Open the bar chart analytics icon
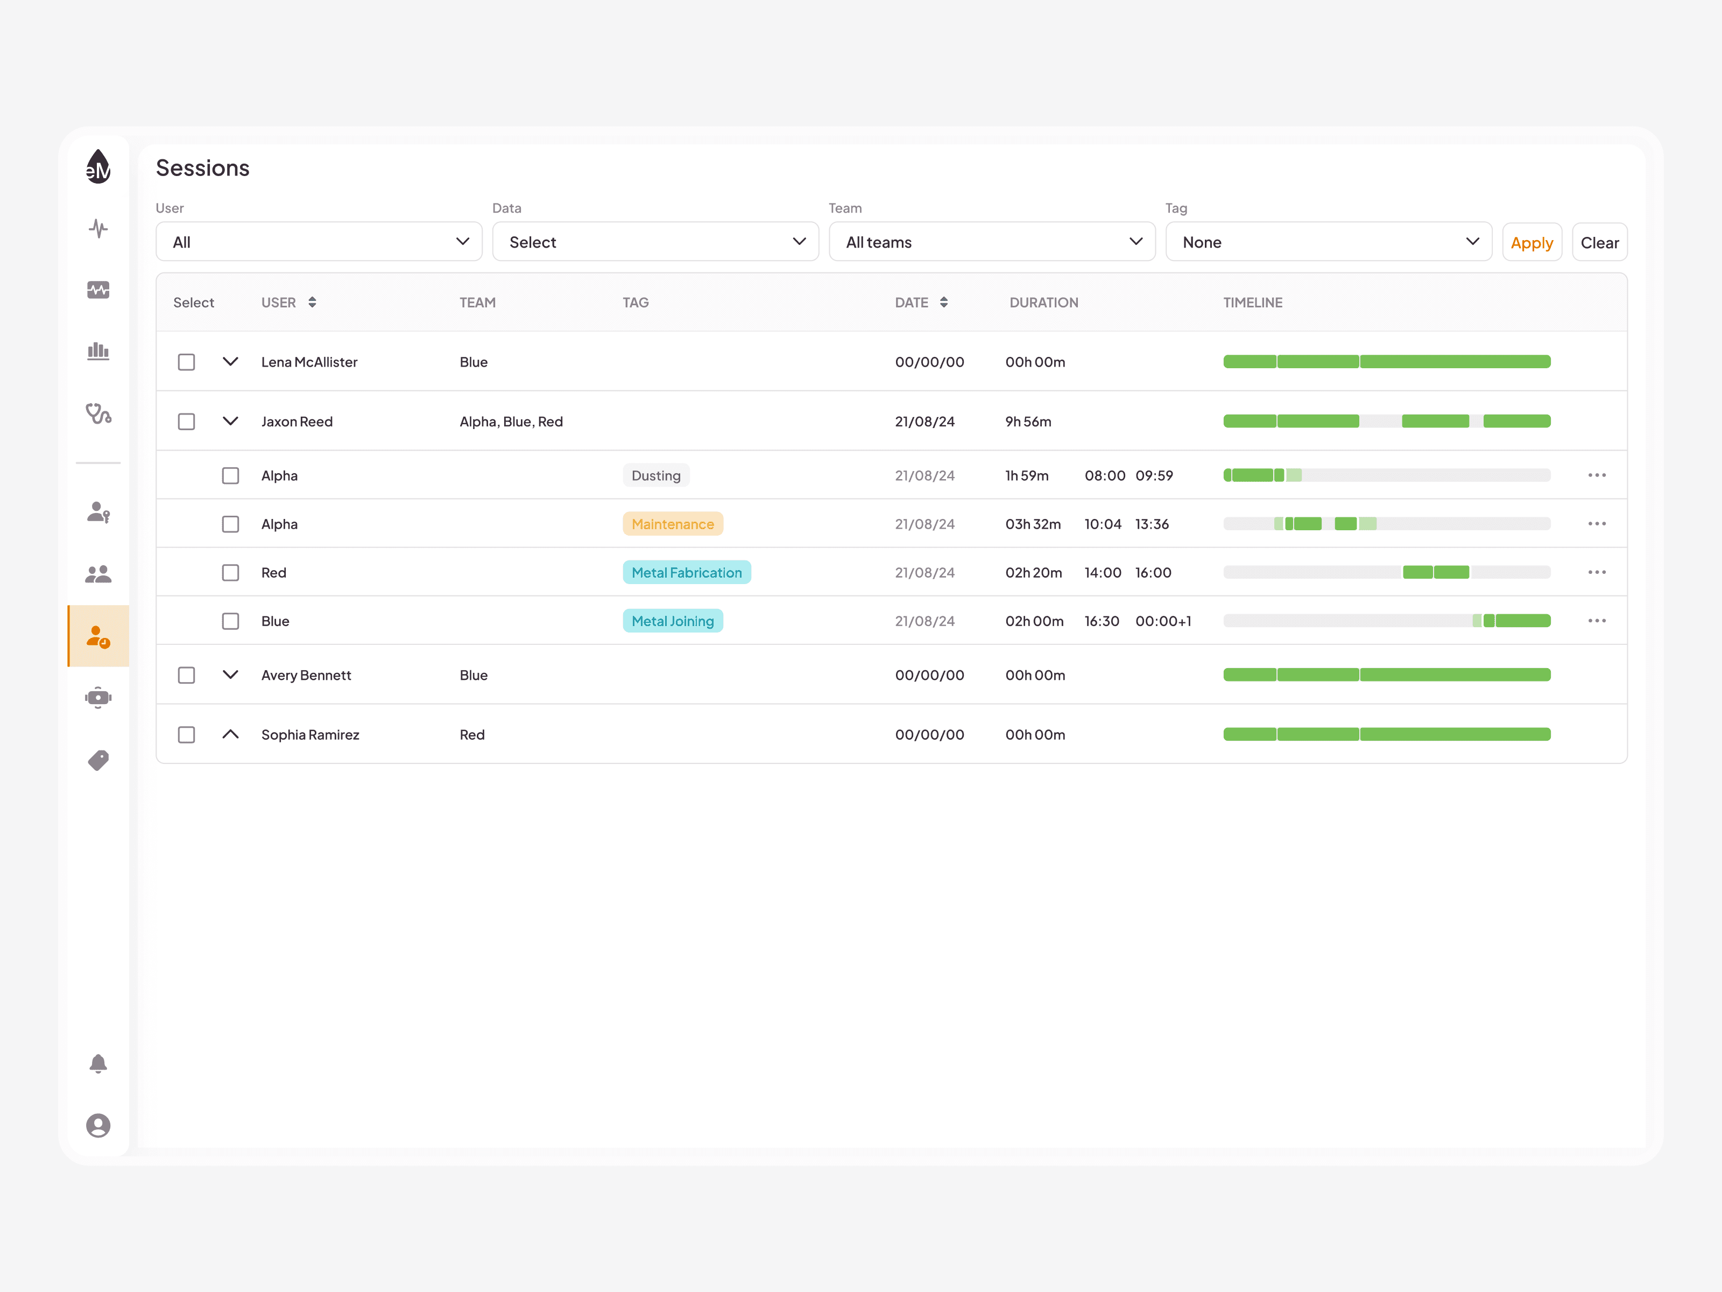Image resolution: width=1722 pixels, height=1292 pixels. pos(98,351)
